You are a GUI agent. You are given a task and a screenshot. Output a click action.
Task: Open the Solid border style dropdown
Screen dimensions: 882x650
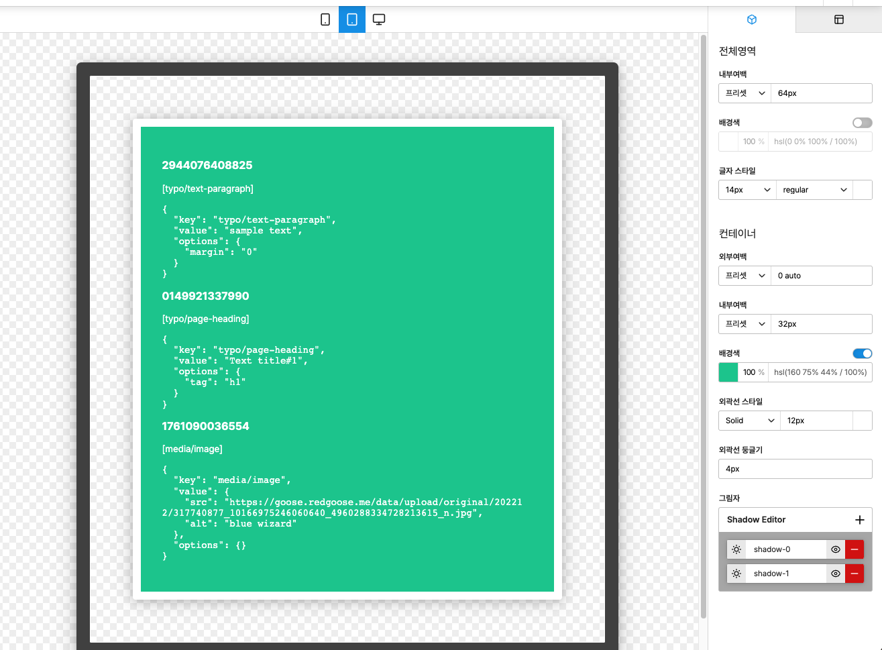tap(749, 421)
